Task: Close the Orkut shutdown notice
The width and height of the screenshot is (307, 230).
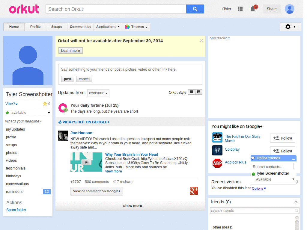Action: tap(201, 41)
